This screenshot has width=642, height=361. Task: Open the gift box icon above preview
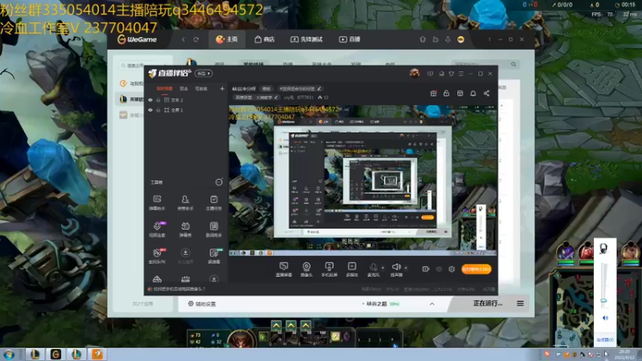click(x=433, y=93)
